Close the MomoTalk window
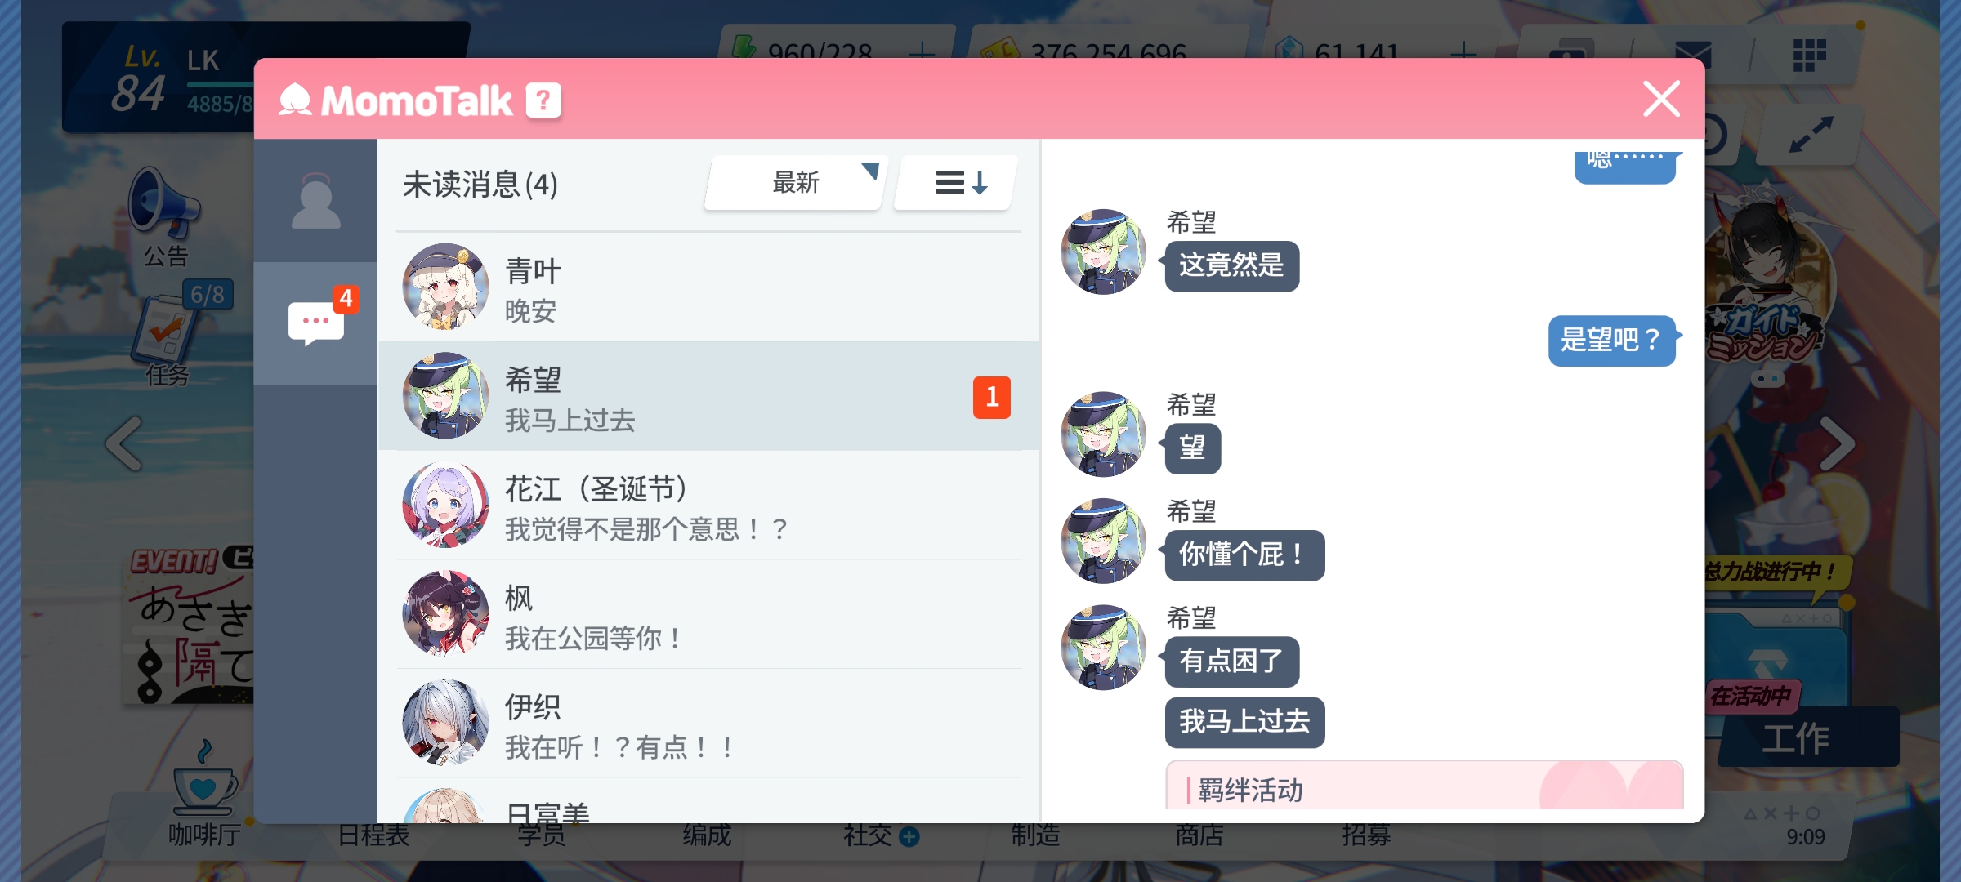The height and width of the screenshot is (882, 1961). pyautogui.click(x=1661, y=99)
